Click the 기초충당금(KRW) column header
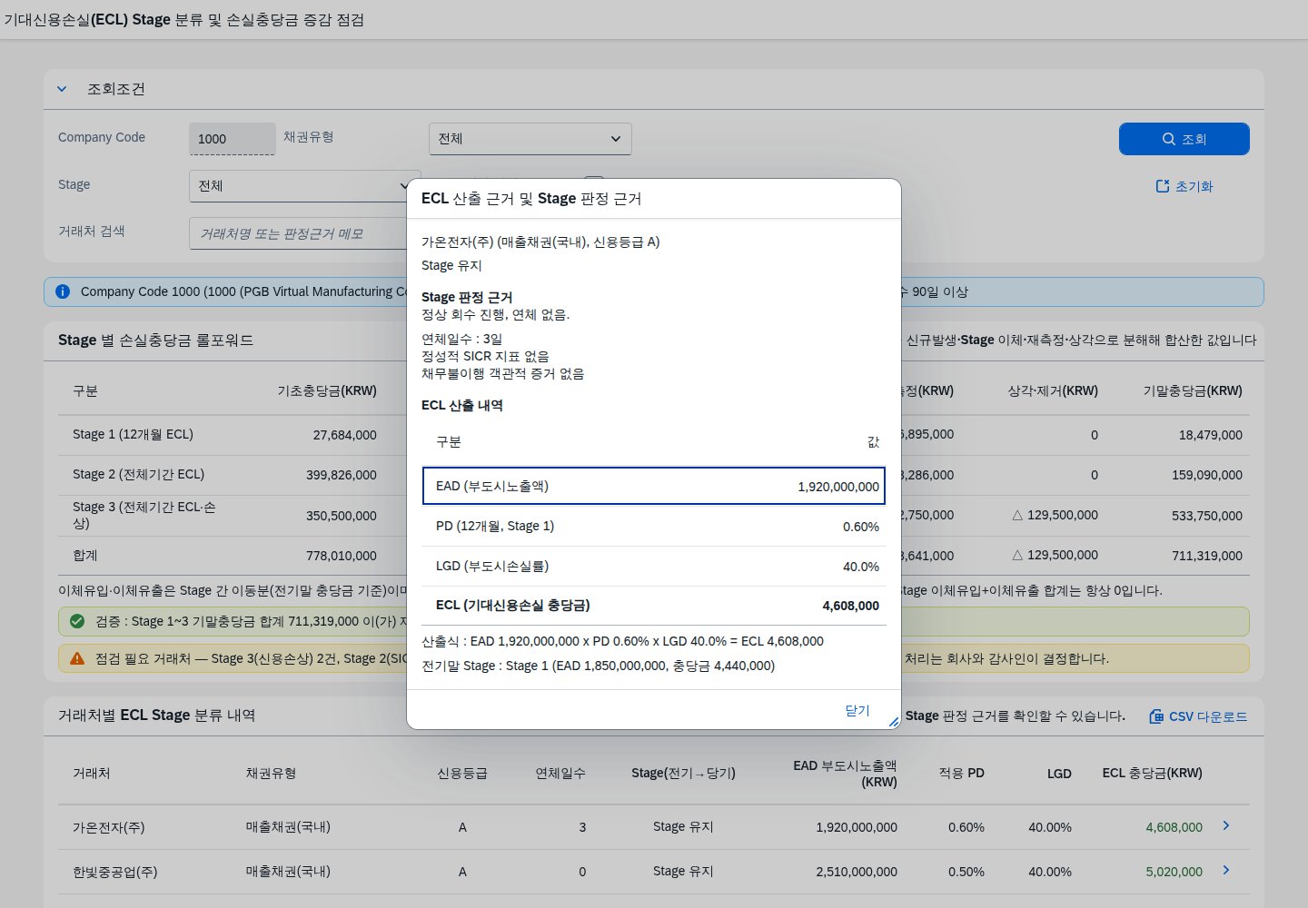 (327, 390)
